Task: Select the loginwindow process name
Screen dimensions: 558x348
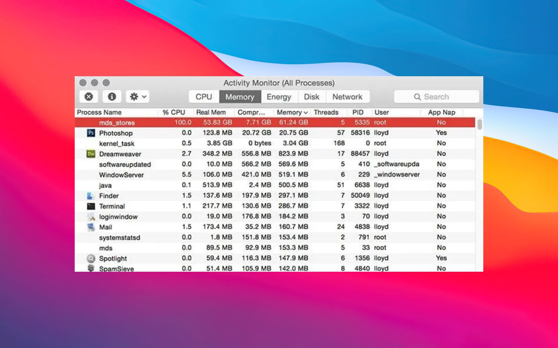Action: point(118,217)
